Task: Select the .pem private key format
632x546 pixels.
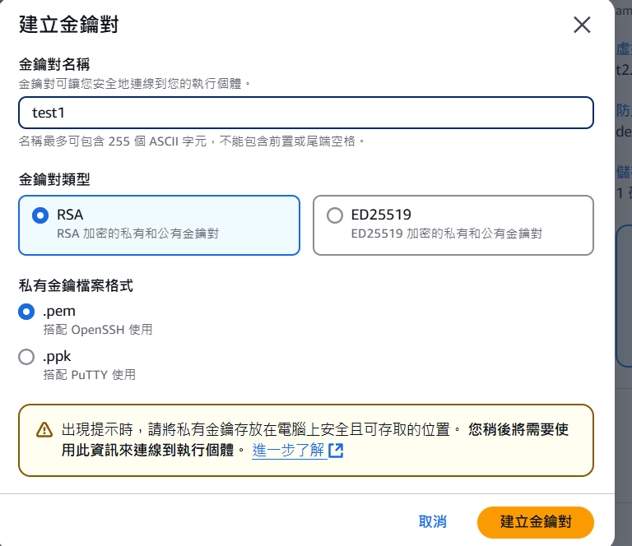Action: (x=26, y=312)
